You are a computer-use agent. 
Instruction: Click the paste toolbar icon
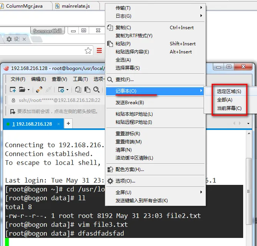pyautogui.click(x=87, y=90)
